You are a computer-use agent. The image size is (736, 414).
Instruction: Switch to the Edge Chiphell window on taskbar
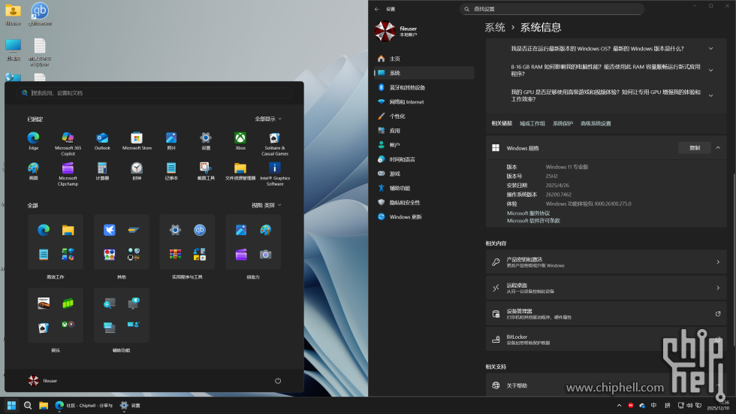(x=83, y=406)
